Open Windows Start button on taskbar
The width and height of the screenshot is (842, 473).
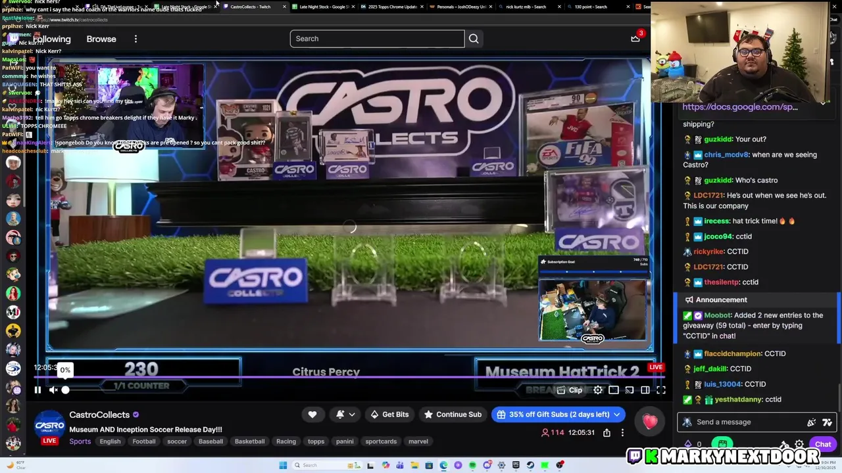point(283,465)
